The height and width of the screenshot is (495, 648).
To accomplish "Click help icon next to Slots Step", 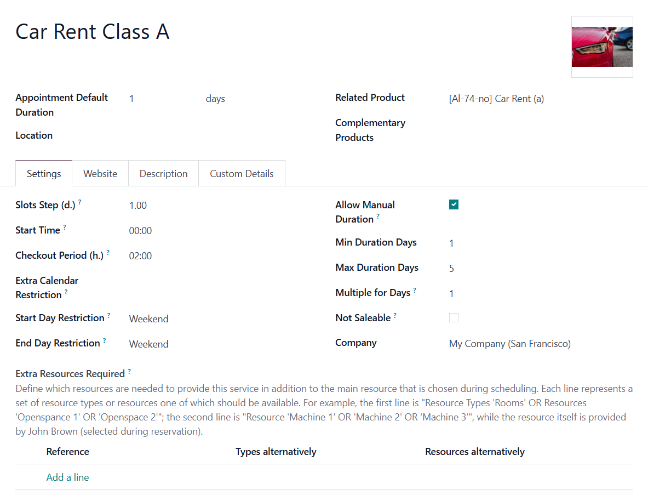I will click(x=80, y=202).
